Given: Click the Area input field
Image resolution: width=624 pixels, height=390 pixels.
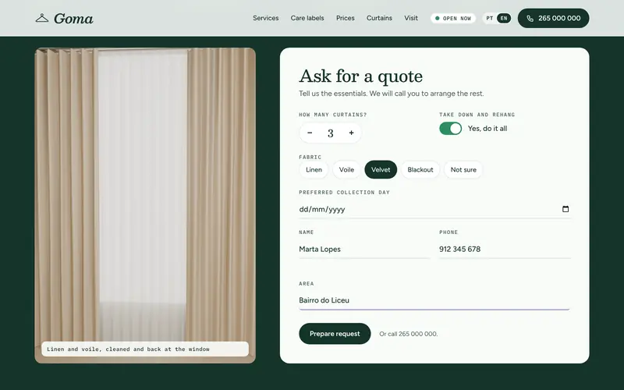Looking at the screenshot, I should pyautogui.click(x=434, y=300).
